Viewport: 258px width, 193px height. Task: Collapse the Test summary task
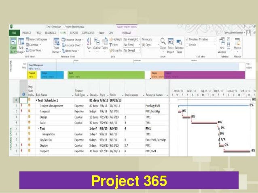coord(39,129)
